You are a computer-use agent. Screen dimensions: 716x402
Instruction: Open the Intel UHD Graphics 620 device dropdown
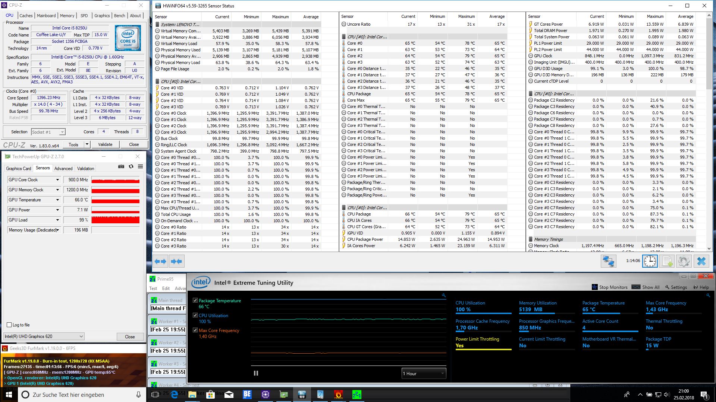(x=44, y=336)
